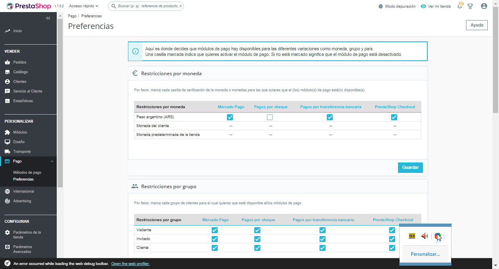Uncheck Mercado Pago for Peso argentino
The height and width of the screenshot is (269, 499).
(x=230, y=117)
